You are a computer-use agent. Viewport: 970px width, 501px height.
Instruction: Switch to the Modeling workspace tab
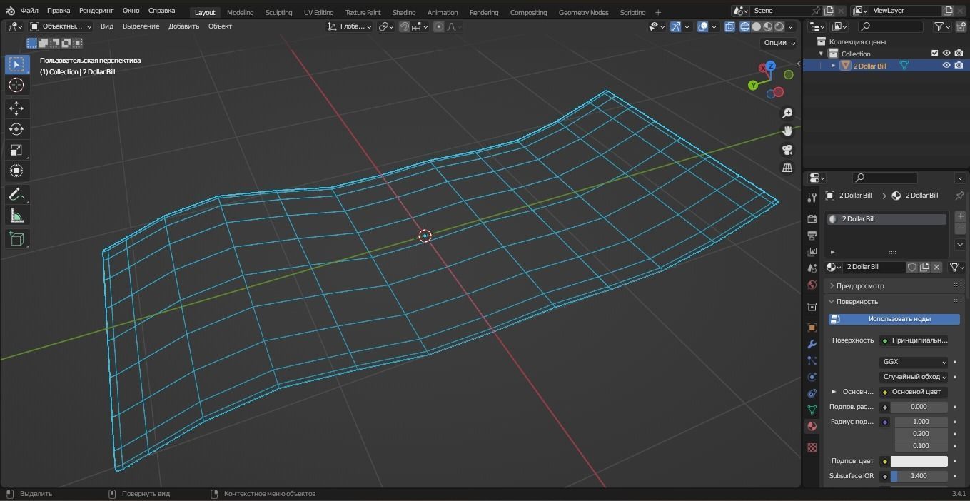(240, 12)
